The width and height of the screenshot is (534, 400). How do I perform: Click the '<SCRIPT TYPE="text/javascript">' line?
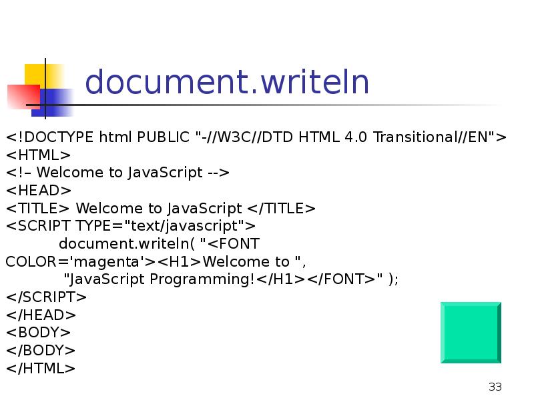tap(130, 226)
